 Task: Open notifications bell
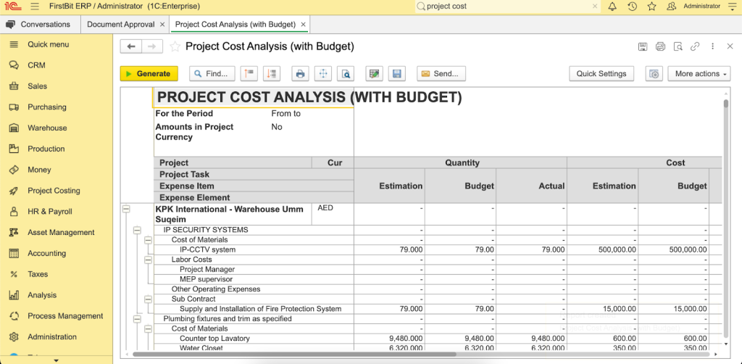[612, 7]
